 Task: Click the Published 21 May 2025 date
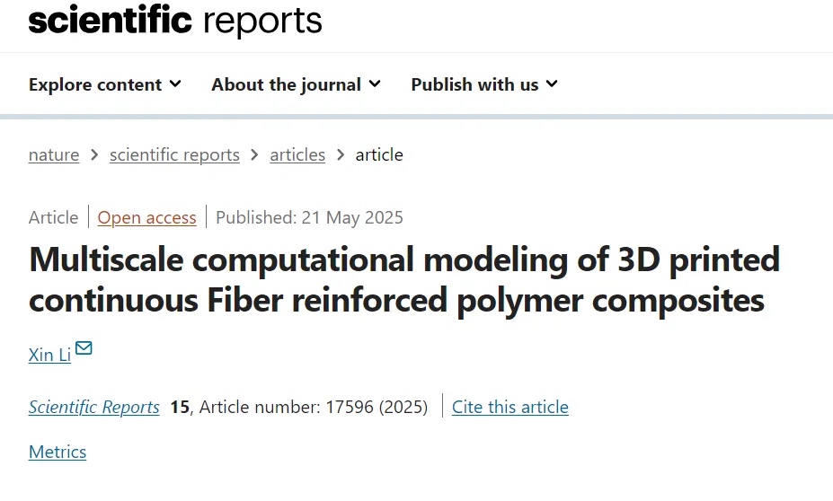[309, 217]
